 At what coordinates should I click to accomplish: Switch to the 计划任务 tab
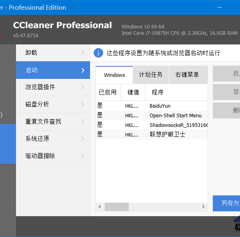tap(151, 75)
